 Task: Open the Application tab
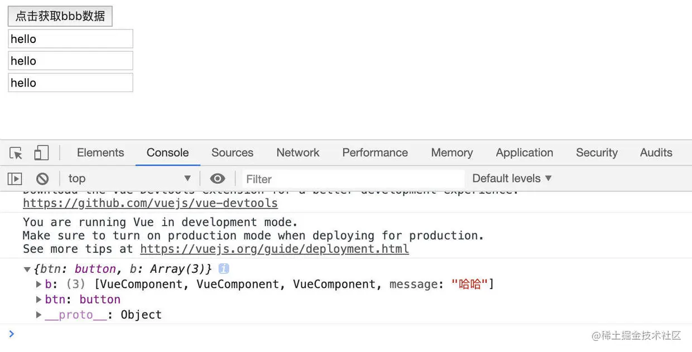(525, 152)
